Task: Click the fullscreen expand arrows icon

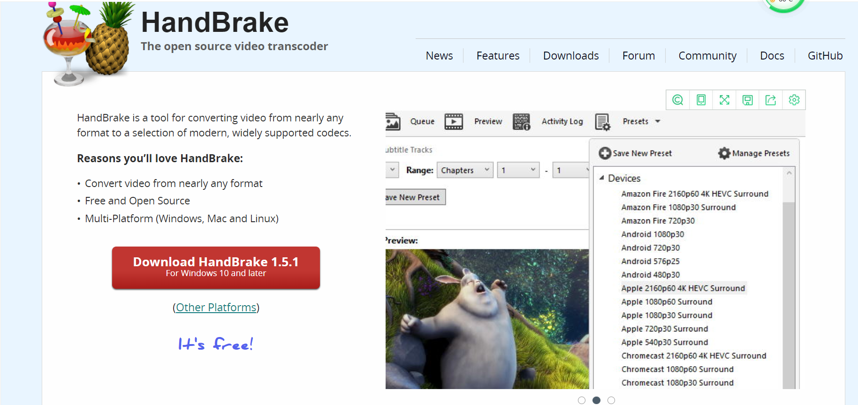Action: click(724, 100)
